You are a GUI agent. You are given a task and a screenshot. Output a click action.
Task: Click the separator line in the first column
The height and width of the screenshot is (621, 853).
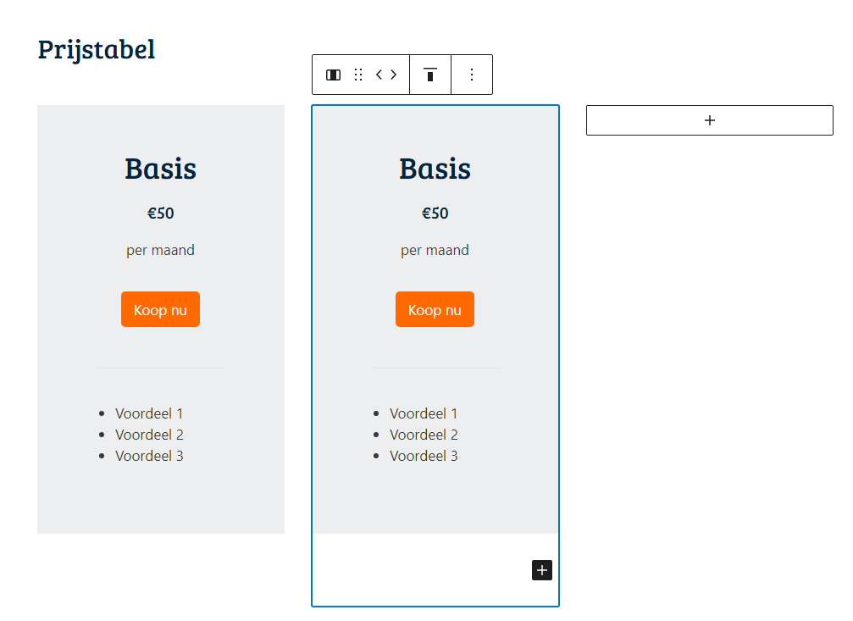pyautogui.click(x=160, y=369)
